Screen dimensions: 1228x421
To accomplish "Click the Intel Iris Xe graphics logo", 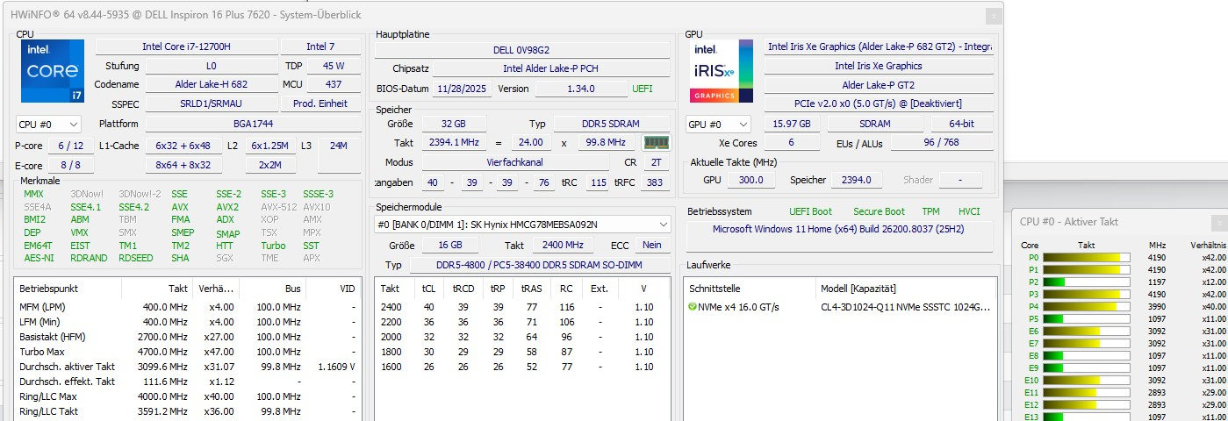I will pyautogui.click(x=721, y=70).
